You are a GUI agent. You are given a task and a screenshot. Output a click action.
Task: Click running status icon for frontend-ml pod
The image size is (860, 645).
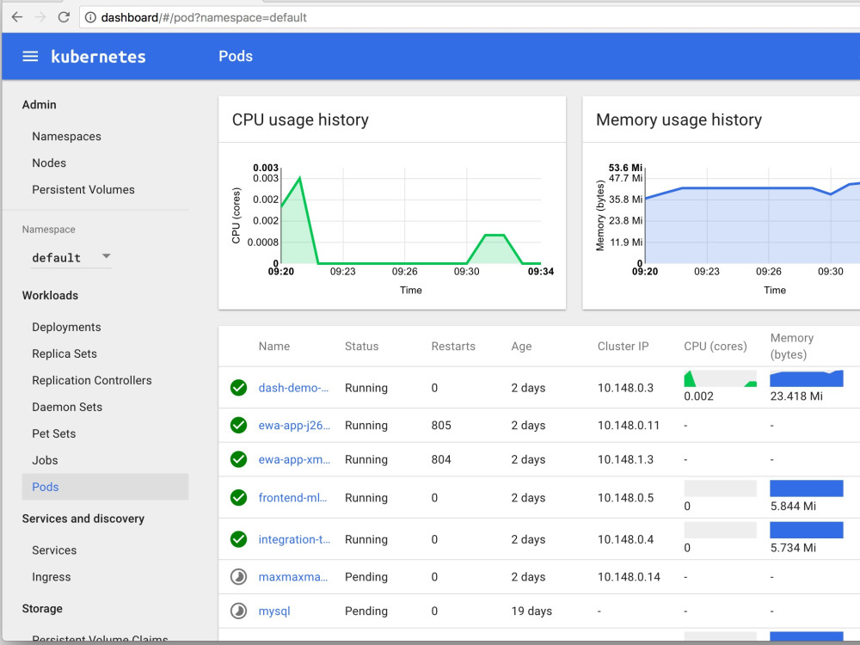(x=238, y=497)
